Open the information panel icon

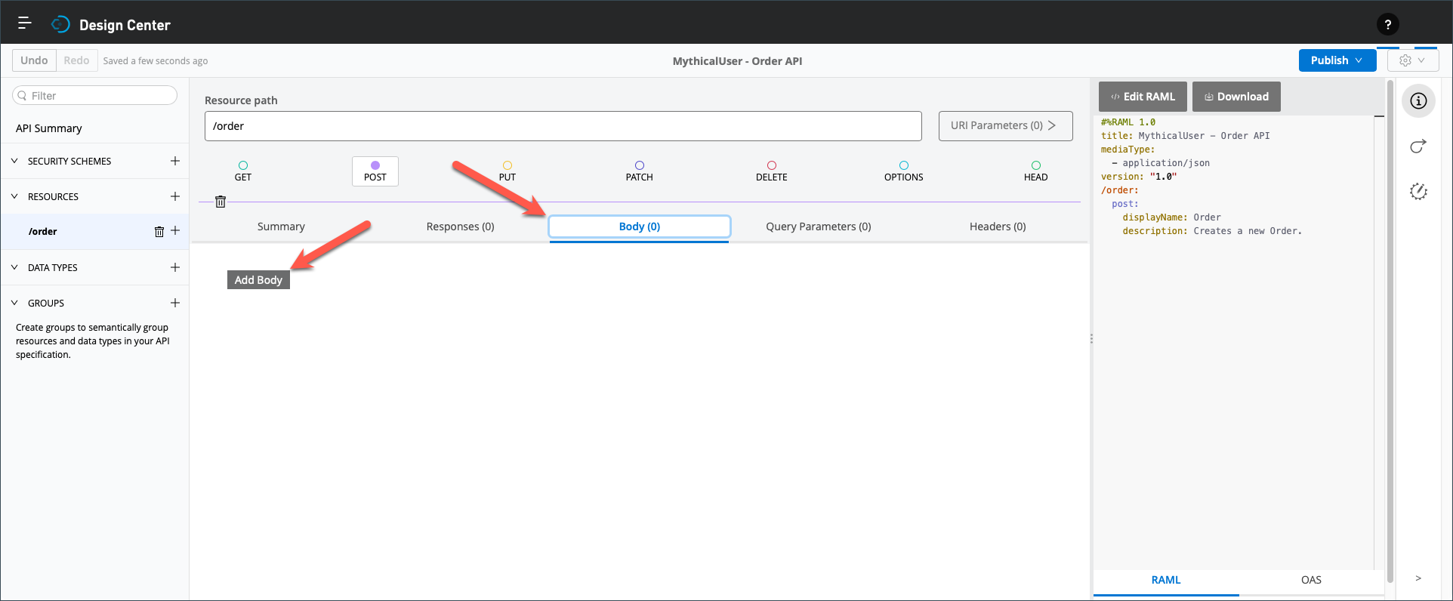tap(1418, 100)
